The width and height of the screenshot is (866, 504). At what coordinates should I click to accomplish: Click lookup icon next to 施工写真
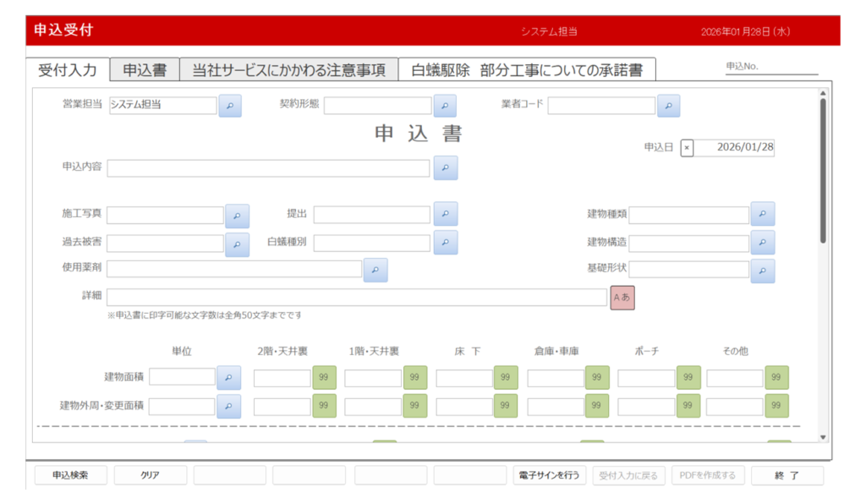click(x=237, y=216)
